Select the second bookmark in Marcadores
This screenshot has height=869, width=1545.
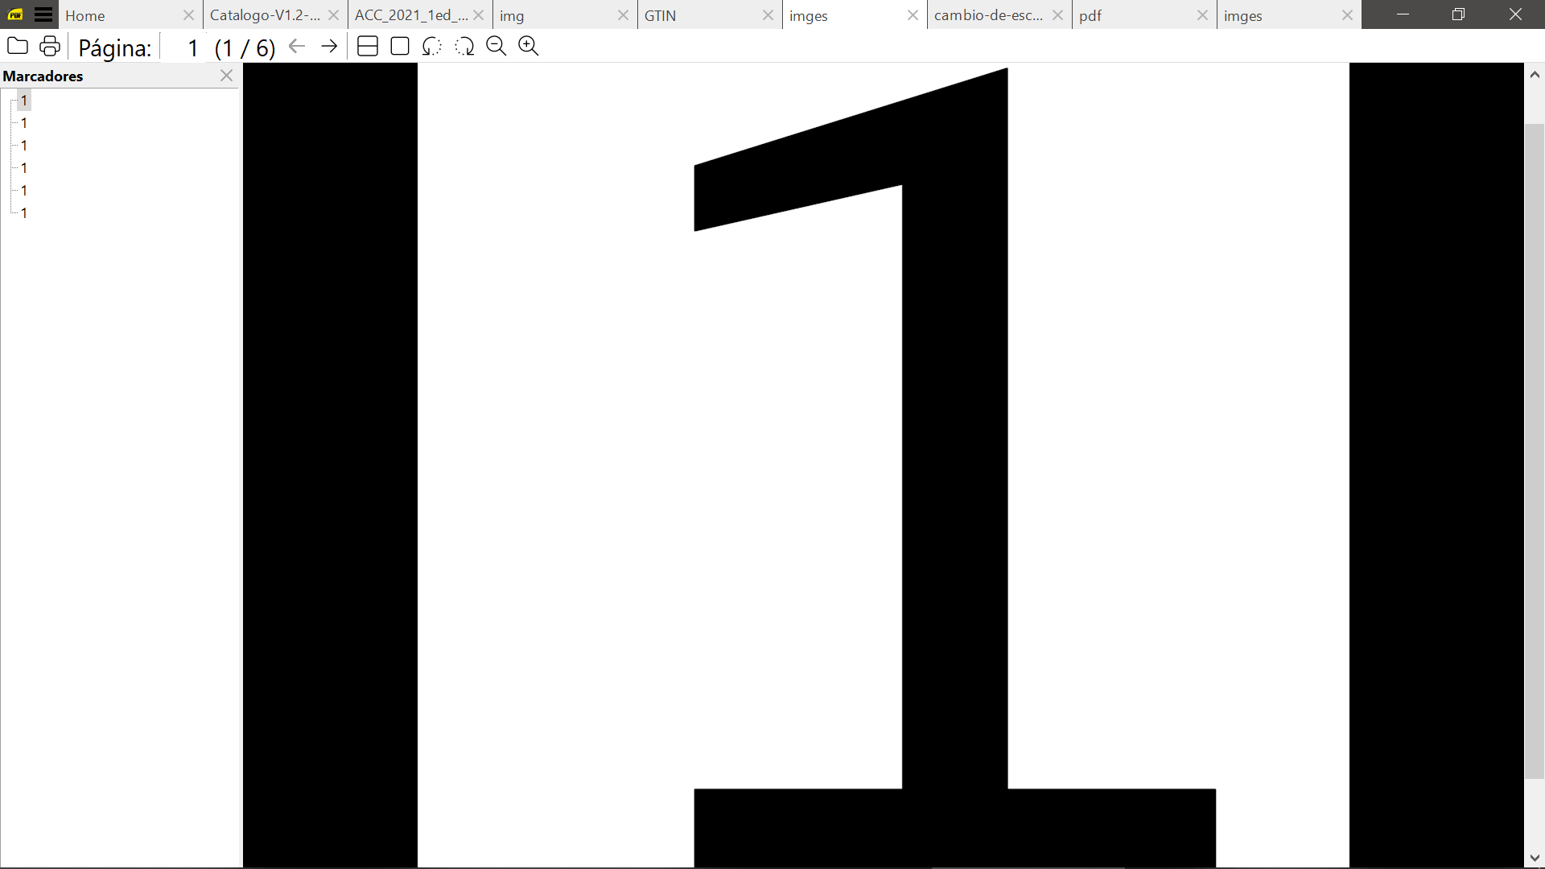pyautogui.click(x=24, y=123)
